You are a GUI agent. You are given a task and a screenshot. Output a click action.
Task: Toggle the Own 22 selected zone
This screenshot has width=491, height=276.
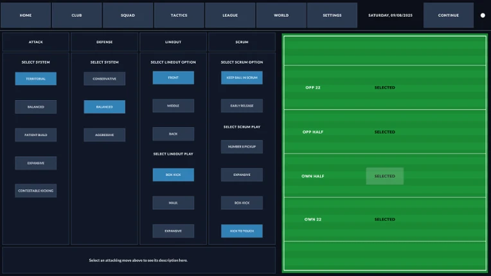coord(385,220)
